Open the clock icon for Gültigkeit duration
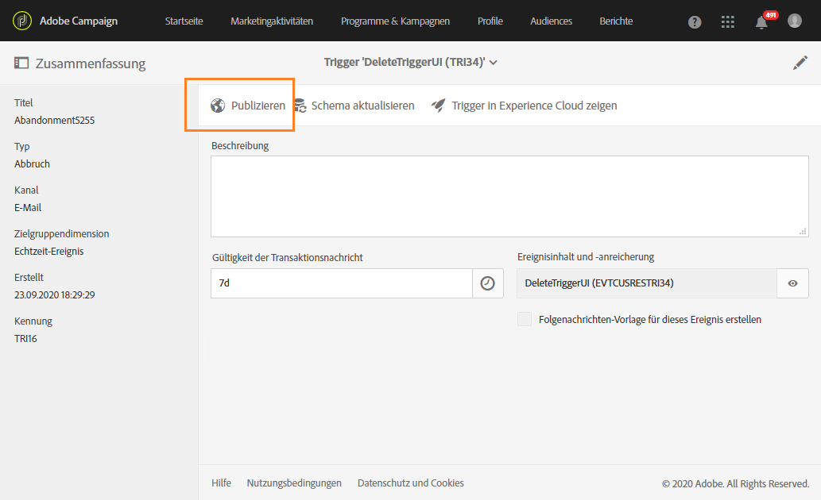Screen dimensions: 821x500 pyautogui.click(x=487, y=283)
